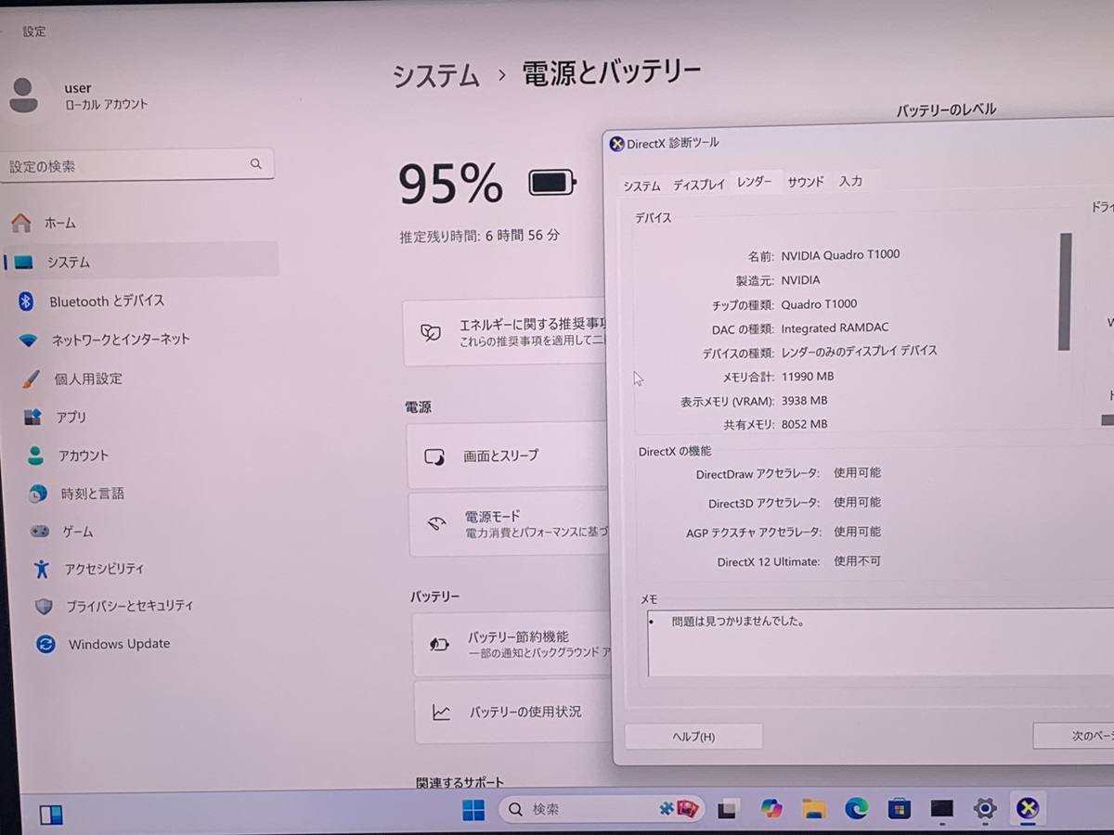Image resolution: width=1114 pixels, height=835 pixels.
Task: Click the device info vertical scrollbar
Action: (x=1065, y=291)
